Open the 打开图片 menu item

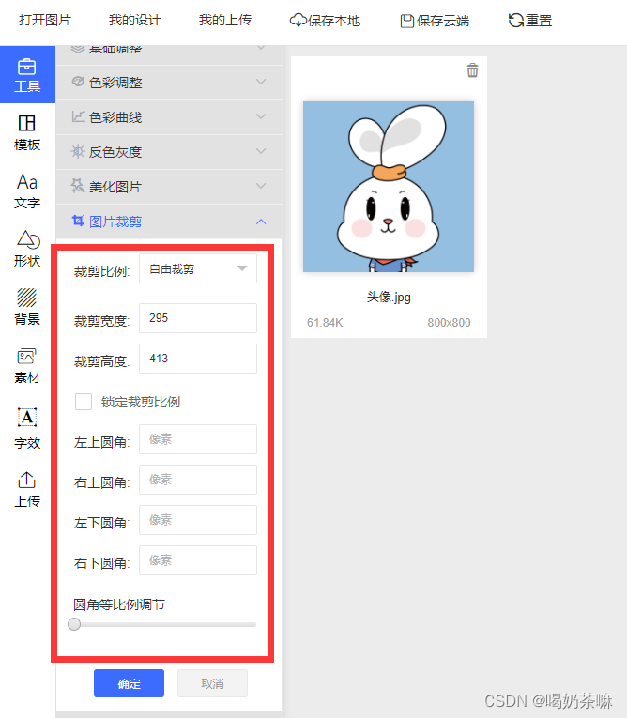pyautogui.click(x=45, y=20)
